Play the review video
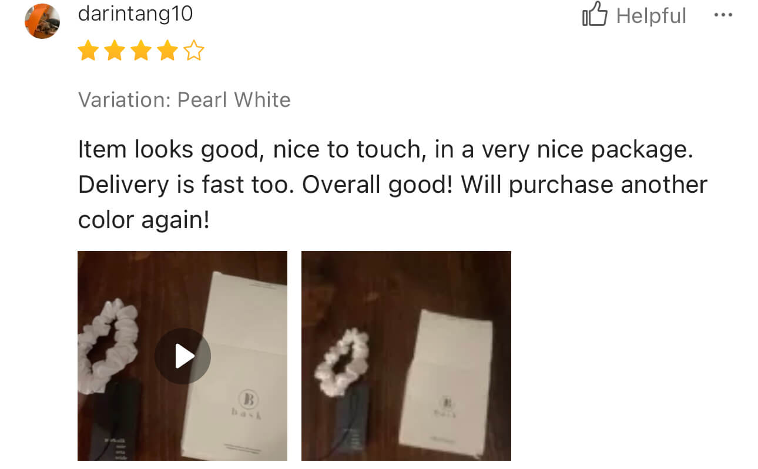Image resolution: width=758 pixels, height=469 pixels. pyautogui.click(x=183, y=356)
